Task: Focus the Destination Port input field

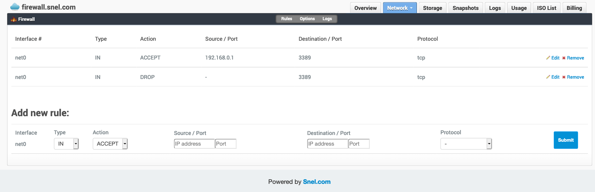Action: pyautogui.click(x=359, y=144)
